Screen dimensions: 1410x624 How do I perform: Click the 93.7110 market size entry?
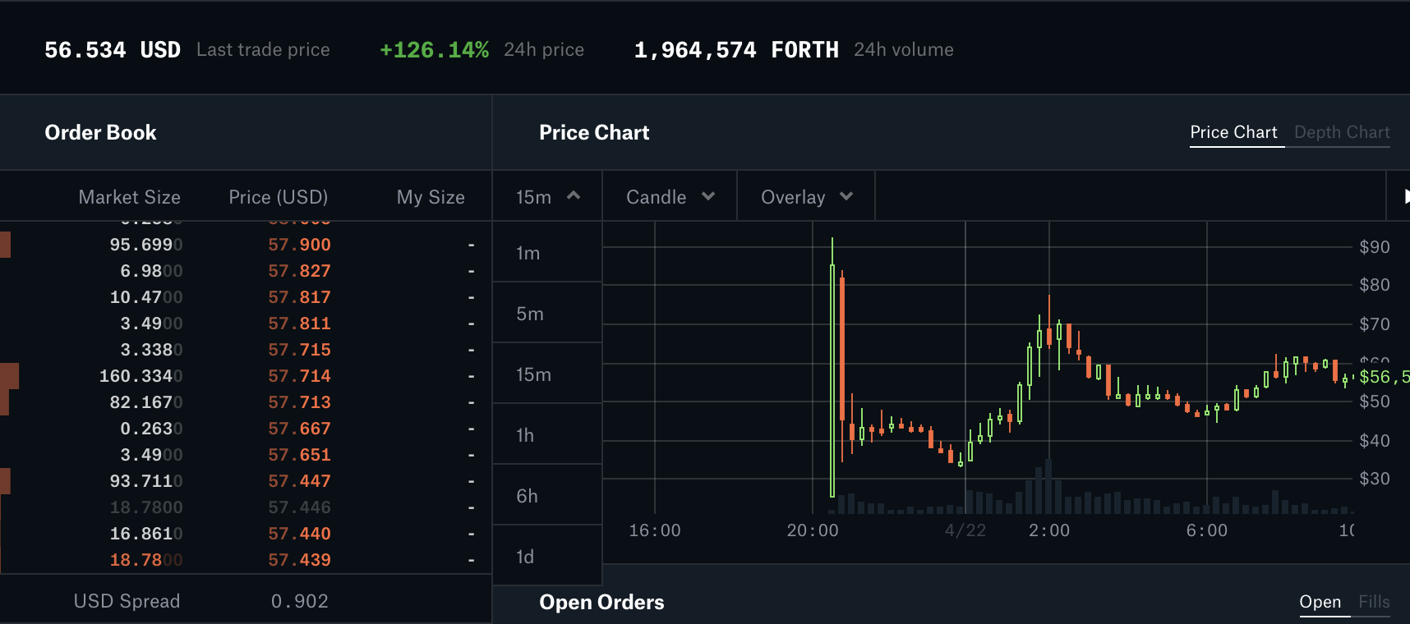[x=146, y=481]
